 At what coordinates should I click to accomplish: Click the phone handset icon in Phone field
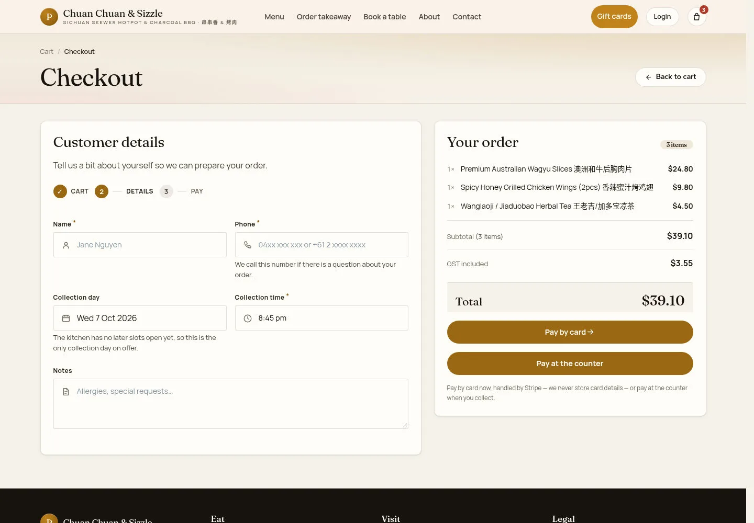(x=248, y=245)
